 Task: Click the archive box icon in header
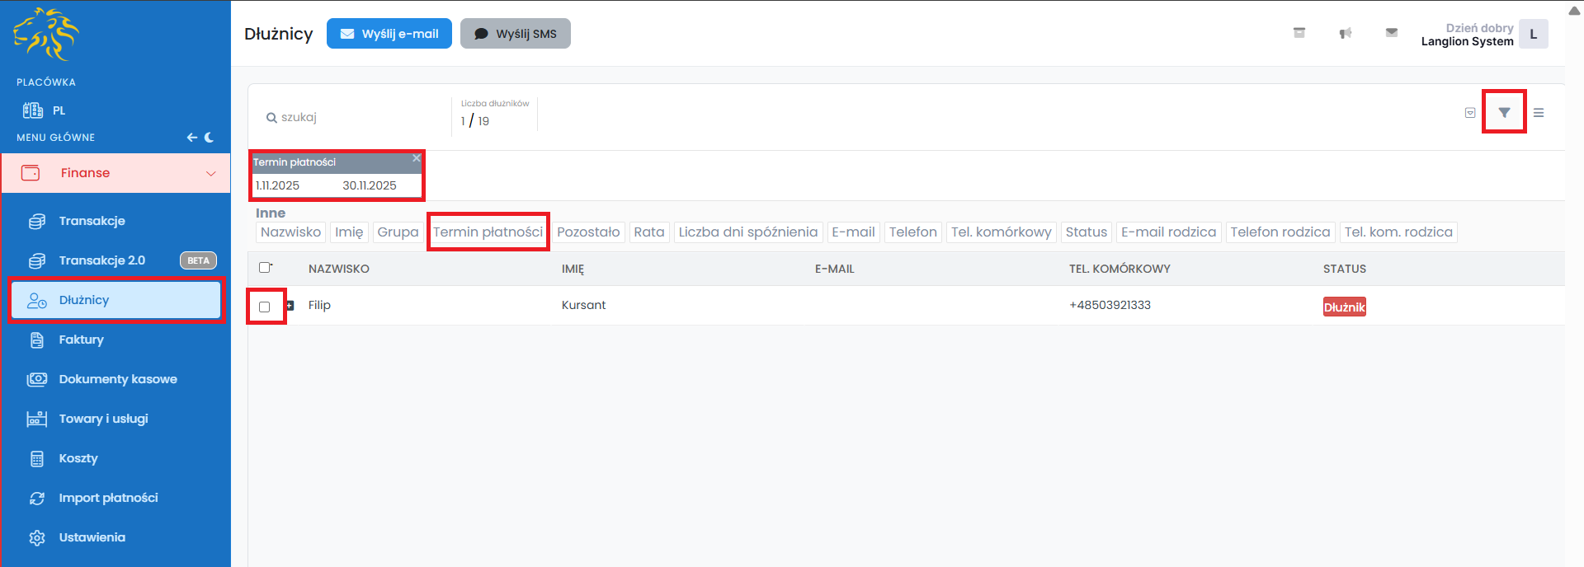tap(1299, 33)
